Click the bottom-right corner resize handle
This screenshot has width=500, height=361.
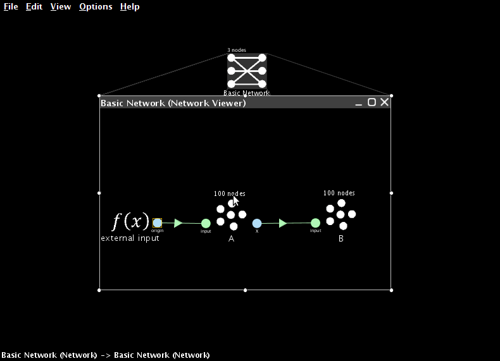pyautogui.click(x=391, y=290)
